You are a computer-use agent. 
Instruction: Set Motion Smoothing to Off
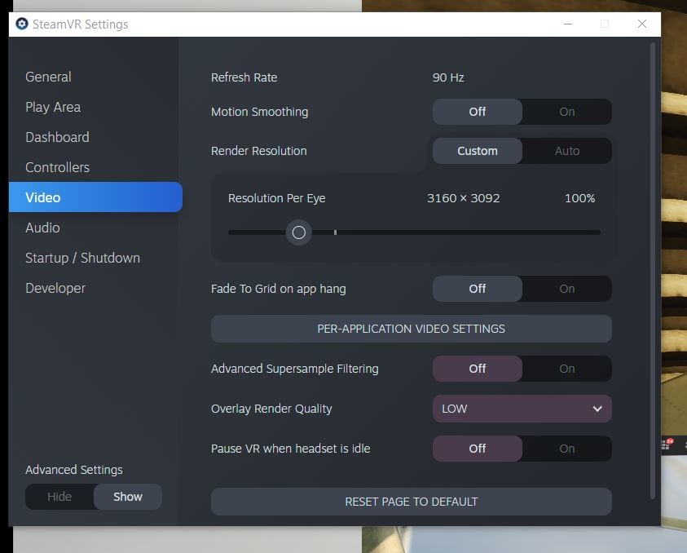pyautogui.click(x=477, y=112)
